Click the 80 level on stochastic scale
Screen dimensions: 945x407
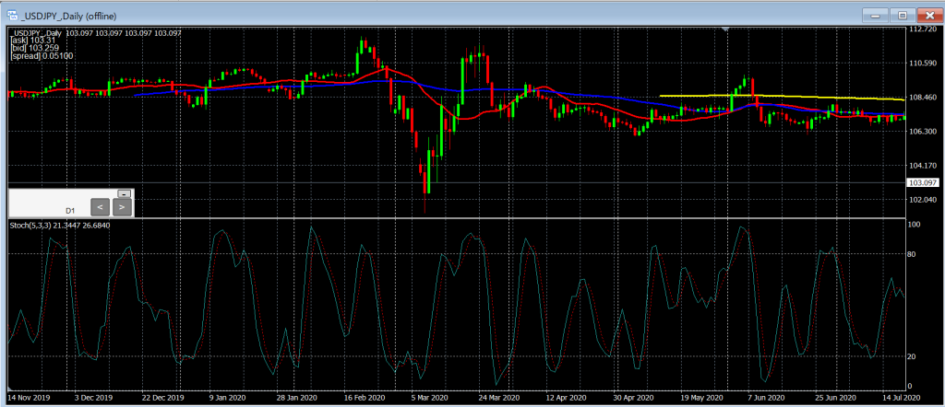[914, 254]
